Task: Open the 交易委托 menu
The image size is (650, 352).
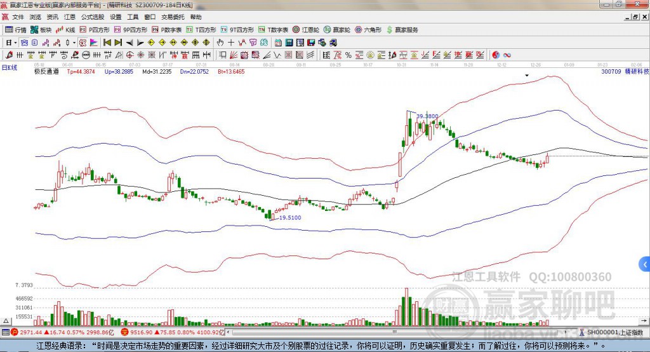Action: (173, 17)
